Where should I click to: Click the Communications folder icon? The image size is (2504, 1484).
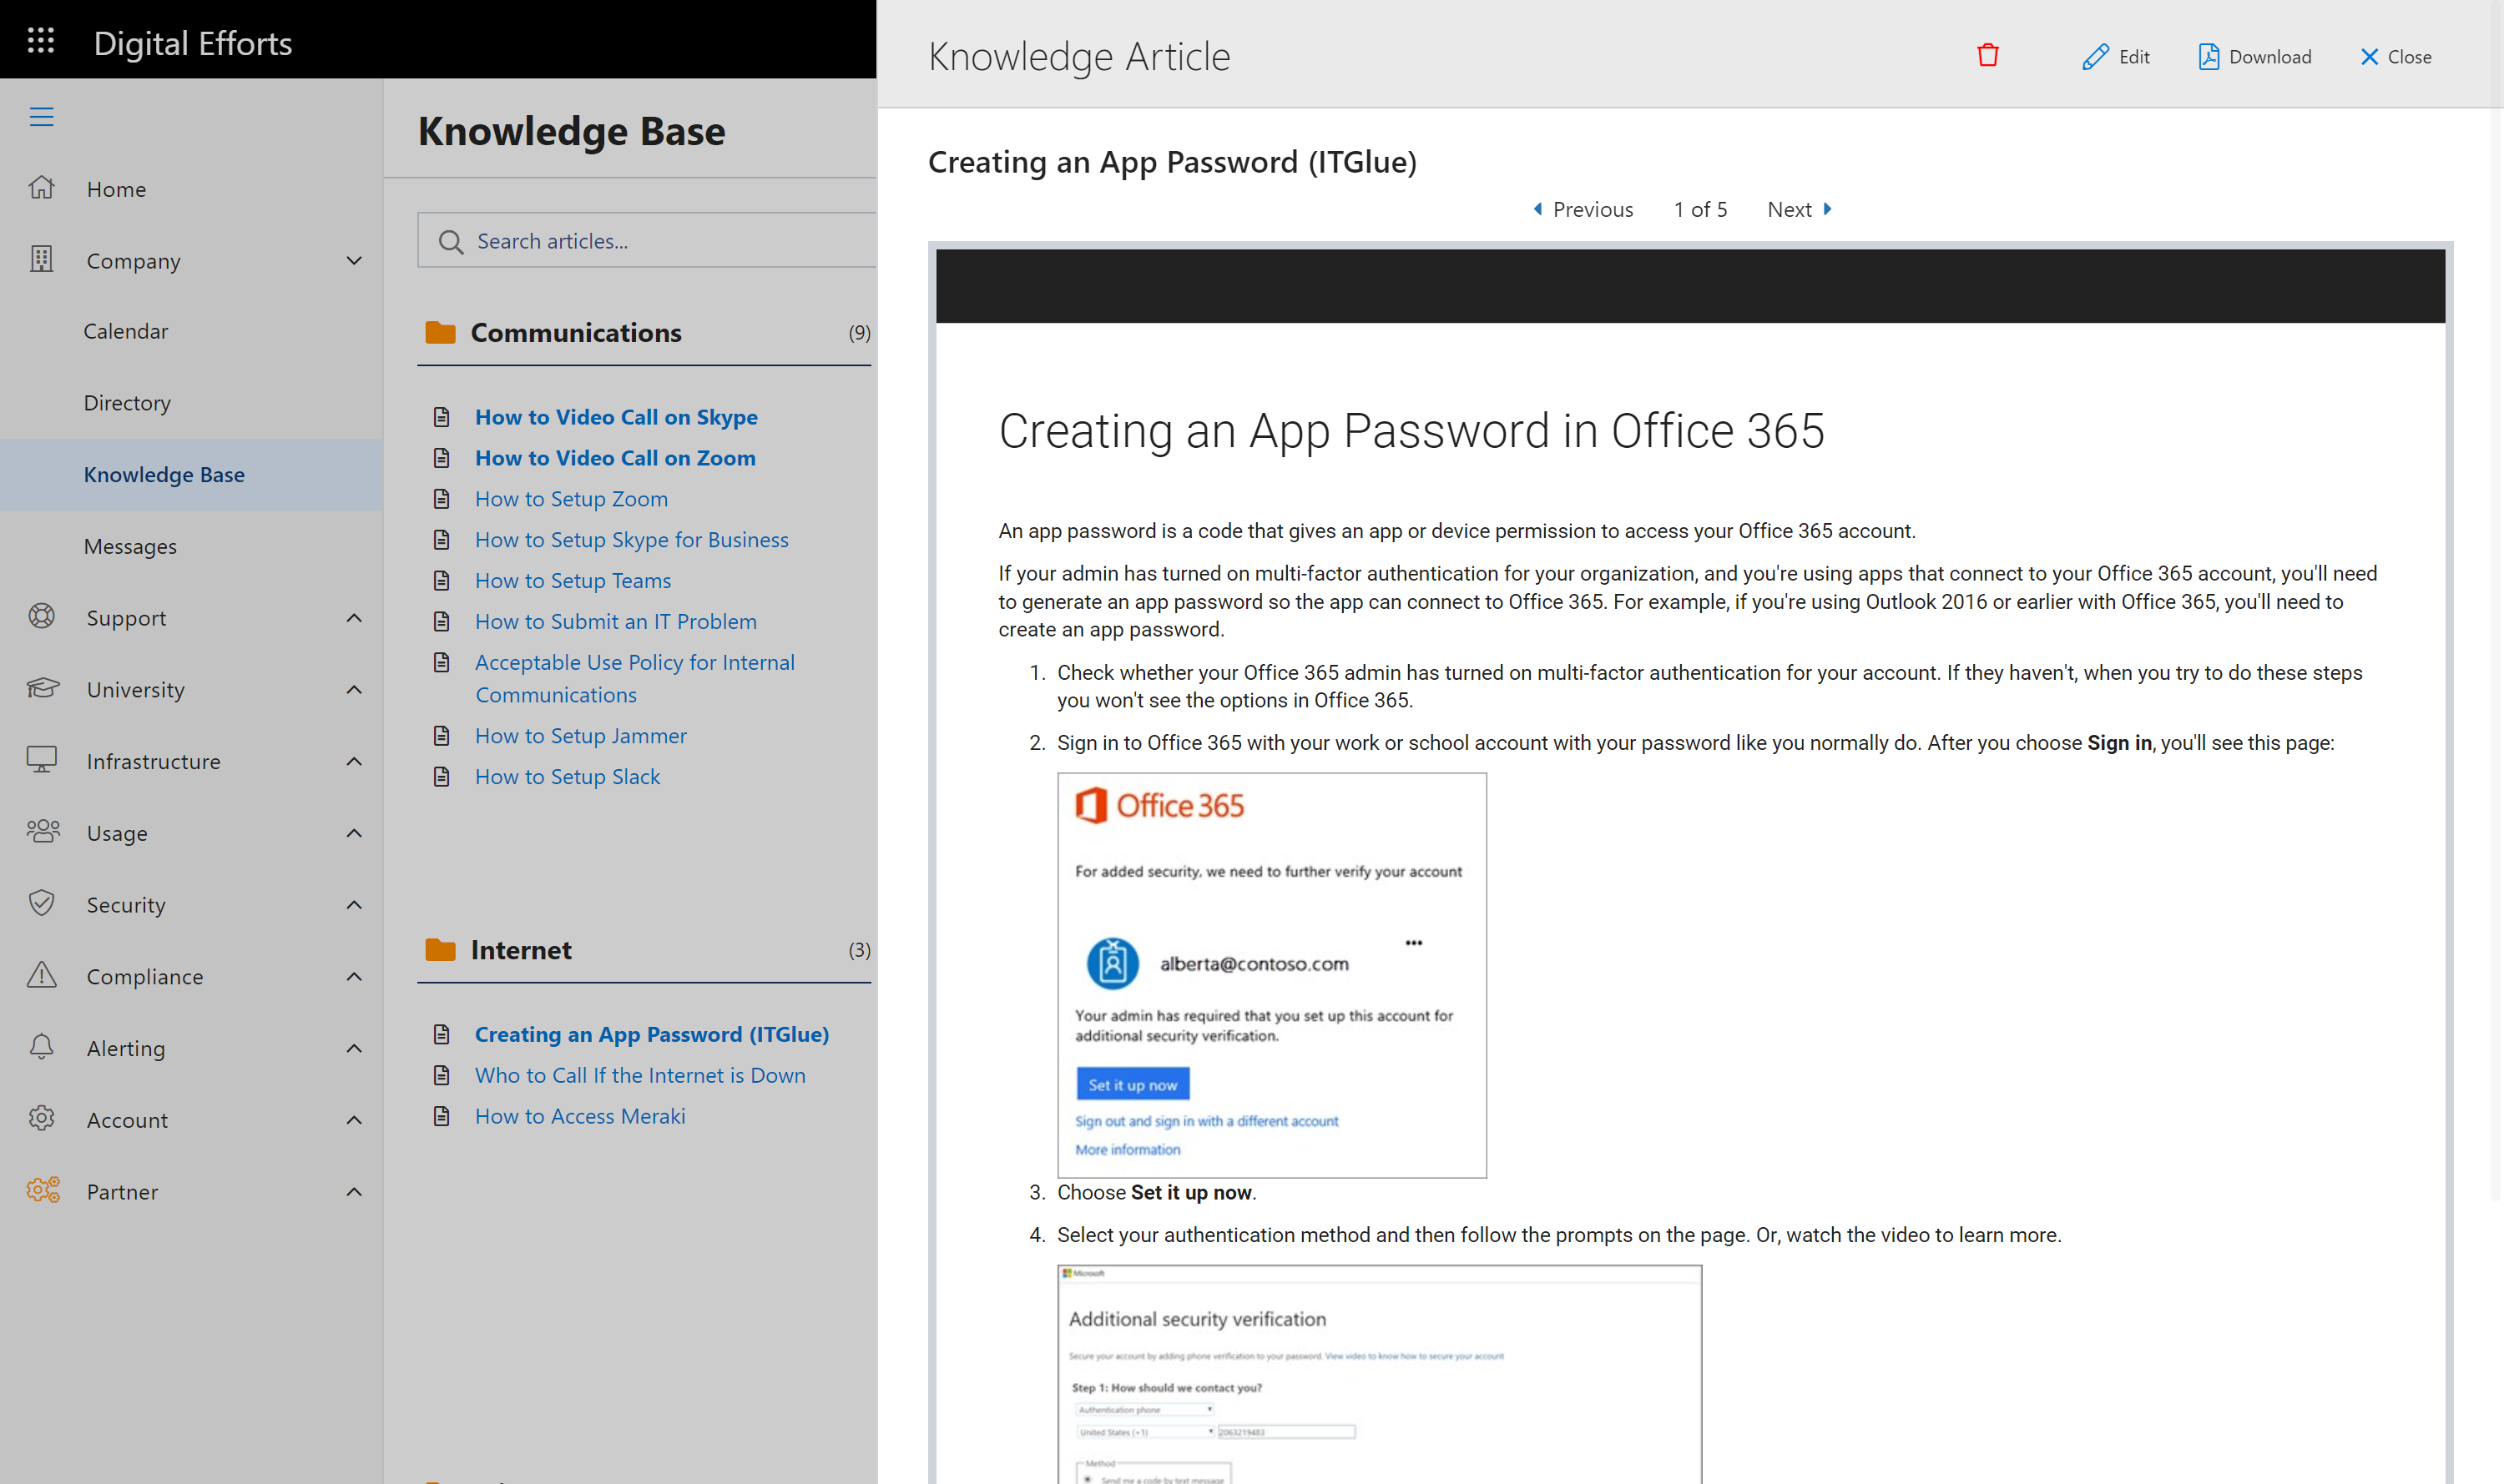(x=439, y=333)
